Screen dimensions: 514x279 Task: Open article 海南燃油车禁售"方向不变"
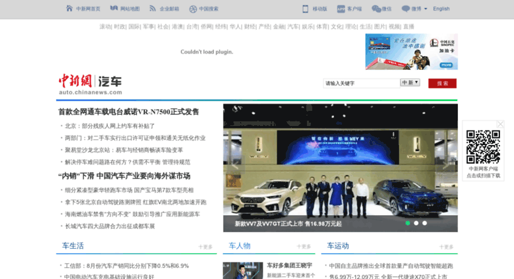tap(132, 214)
